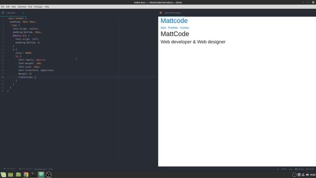
Task: Open the terminal from the taskbar
Action: tap(34, 175)
